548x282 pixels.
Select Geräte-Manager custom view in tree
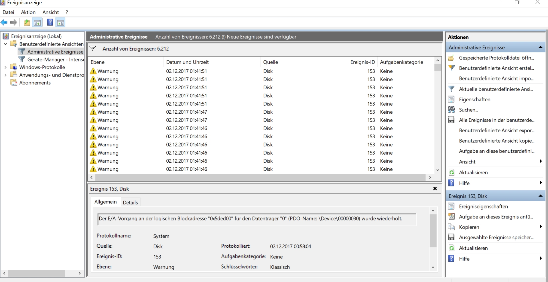(x=55, y=60)
